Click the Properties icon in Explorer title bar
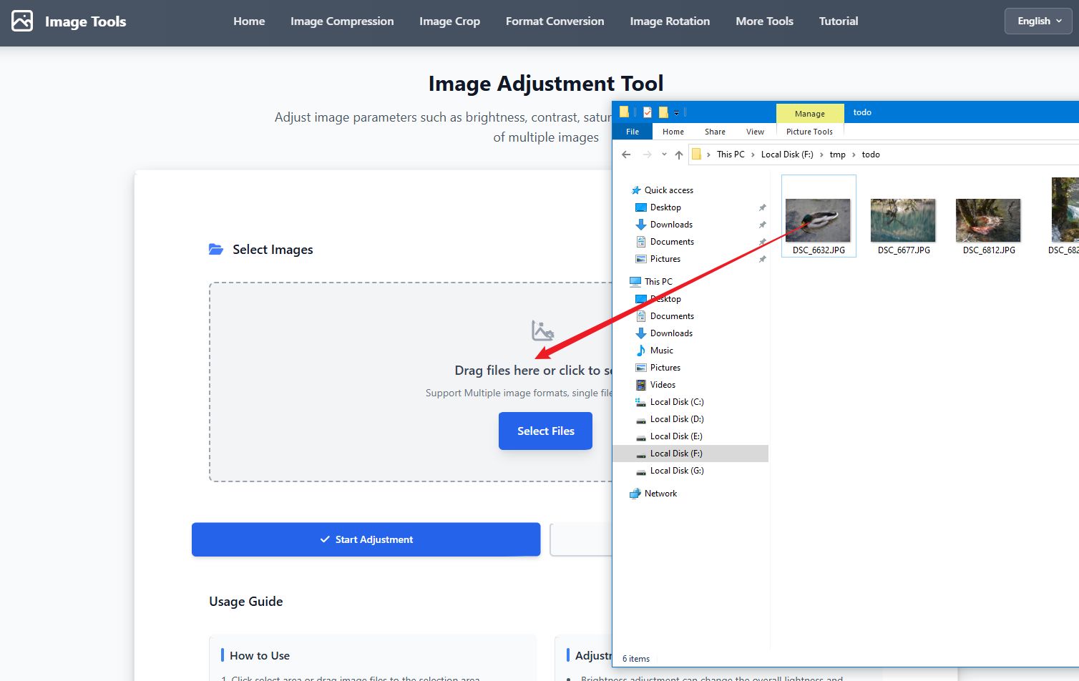This screenshot has width=1079, height=681. (647, 112)
